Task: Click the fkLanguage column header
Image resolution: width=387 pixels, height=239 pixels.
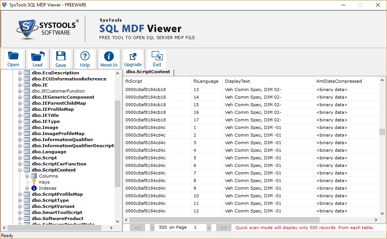Action: tap(207, 81)
